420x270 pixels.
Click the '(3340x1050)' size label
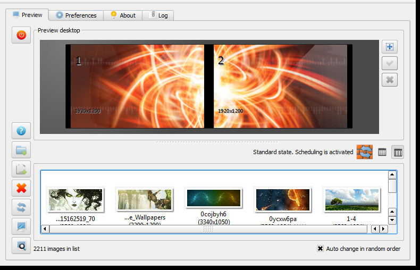coord(214,222)
